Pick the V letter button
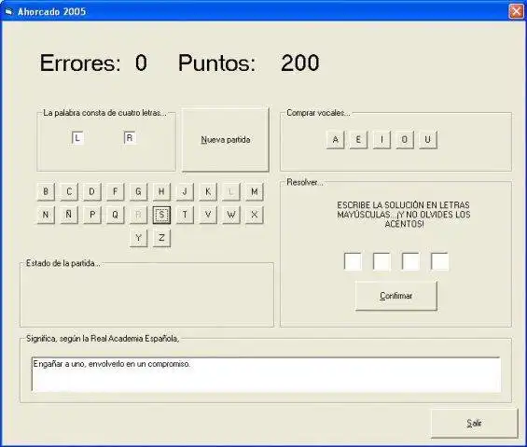The height and width of the screenshot is (447, 527). click(208, 215)
